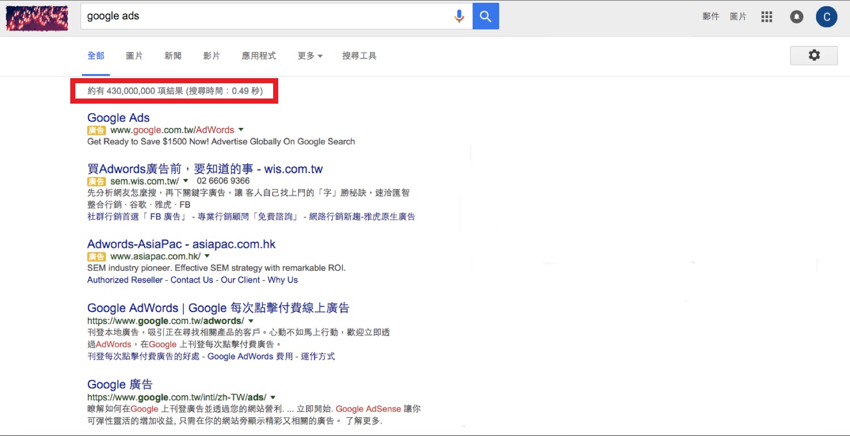Click the 約有 430,000,000 項結果 stats text
Screen dimensions: 850x436
coord(175,91)
